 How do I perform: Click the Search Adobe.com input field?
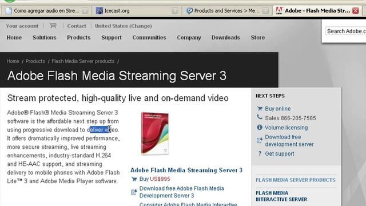[x=346, y=31]
